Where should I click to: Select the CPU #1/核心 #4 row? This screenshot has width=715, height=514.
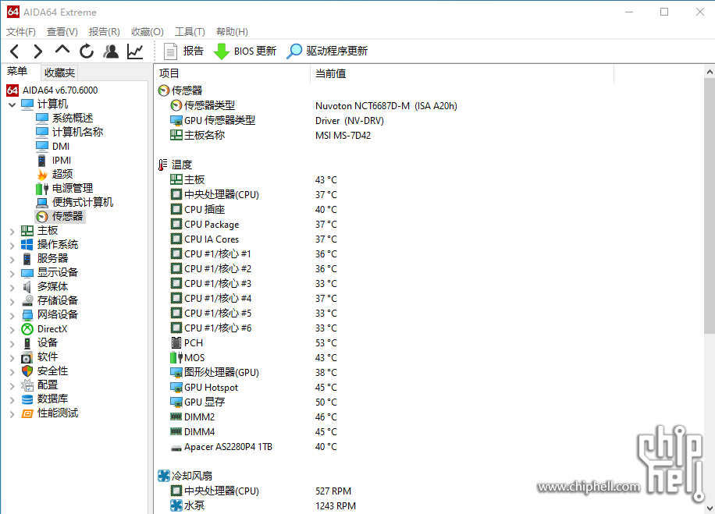(x=254, y=299)
